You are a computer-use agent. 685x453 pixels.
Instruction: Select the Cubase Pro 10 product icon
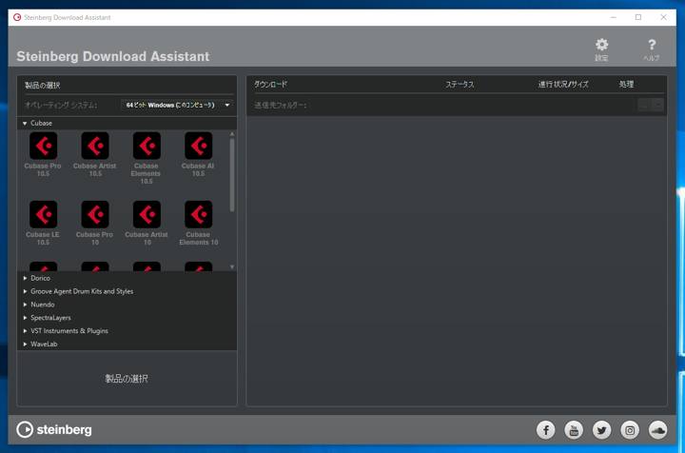[x=95, y=214]
